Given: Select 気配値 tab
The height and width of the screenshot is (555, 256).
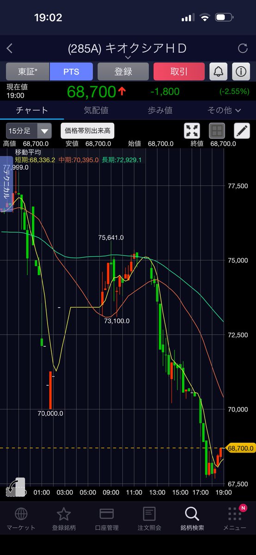Looking at the screenshot, I should pyautogui.click(x=96, y=110).
